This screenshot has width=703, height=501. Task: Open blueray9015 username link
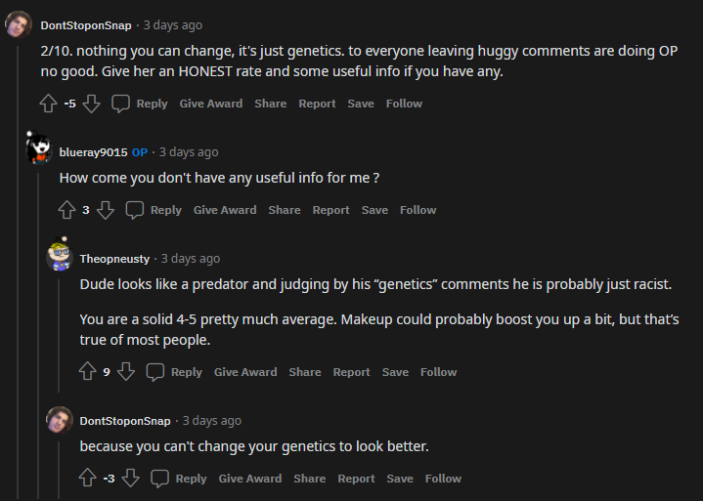click(x=93, y=152)
